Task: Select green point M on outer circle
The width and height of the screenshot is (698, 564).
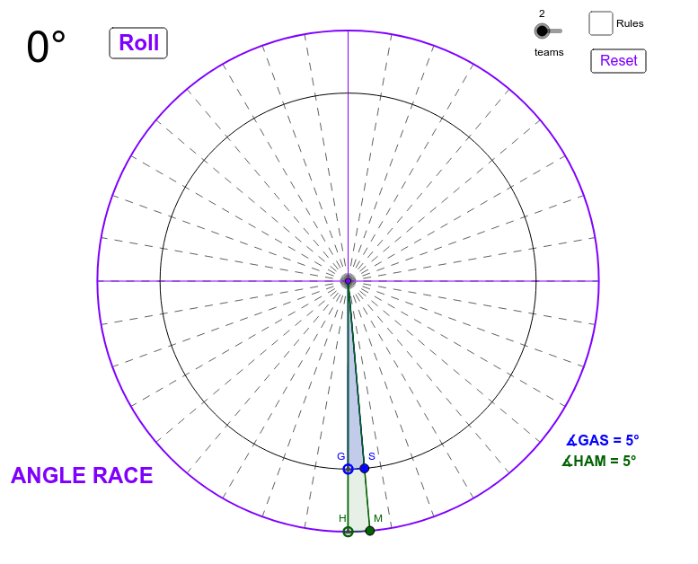Action: [x=370, y=530]
